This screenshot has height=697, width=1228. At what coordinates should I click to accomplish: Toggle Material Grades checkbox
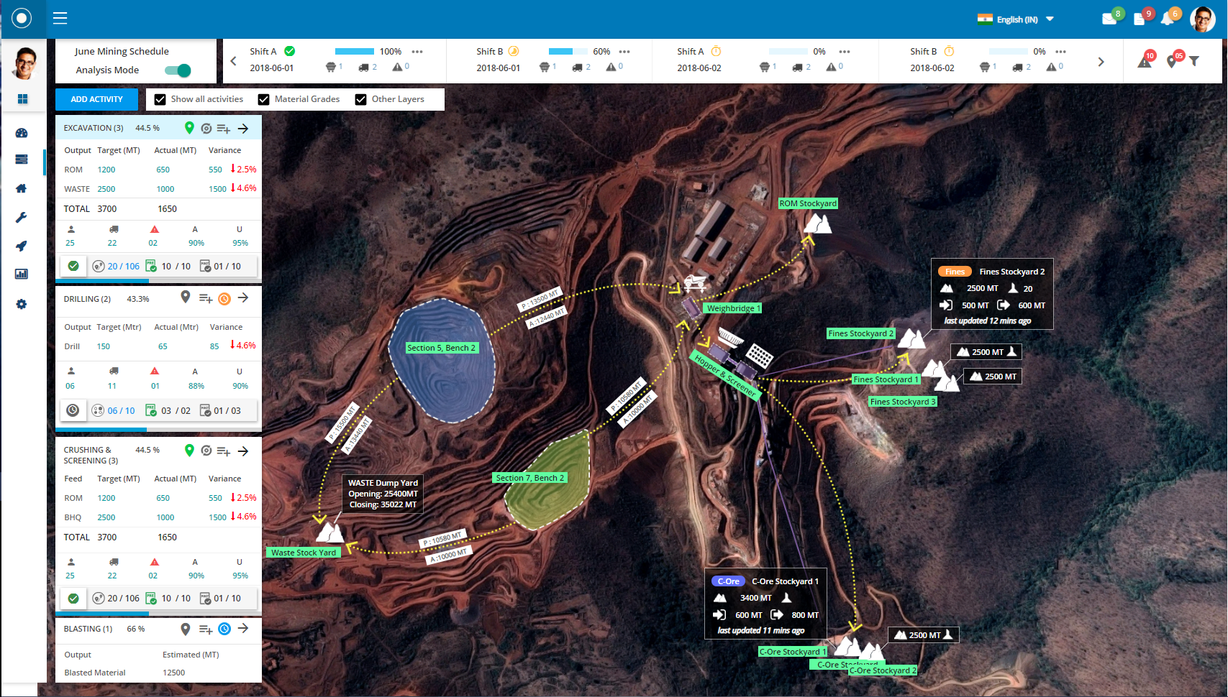264,100
